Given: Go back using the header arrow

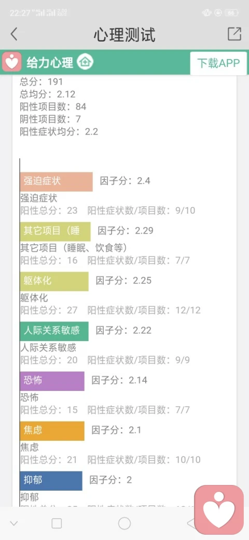Looking at the screenshot, I should tap(14, 34).
